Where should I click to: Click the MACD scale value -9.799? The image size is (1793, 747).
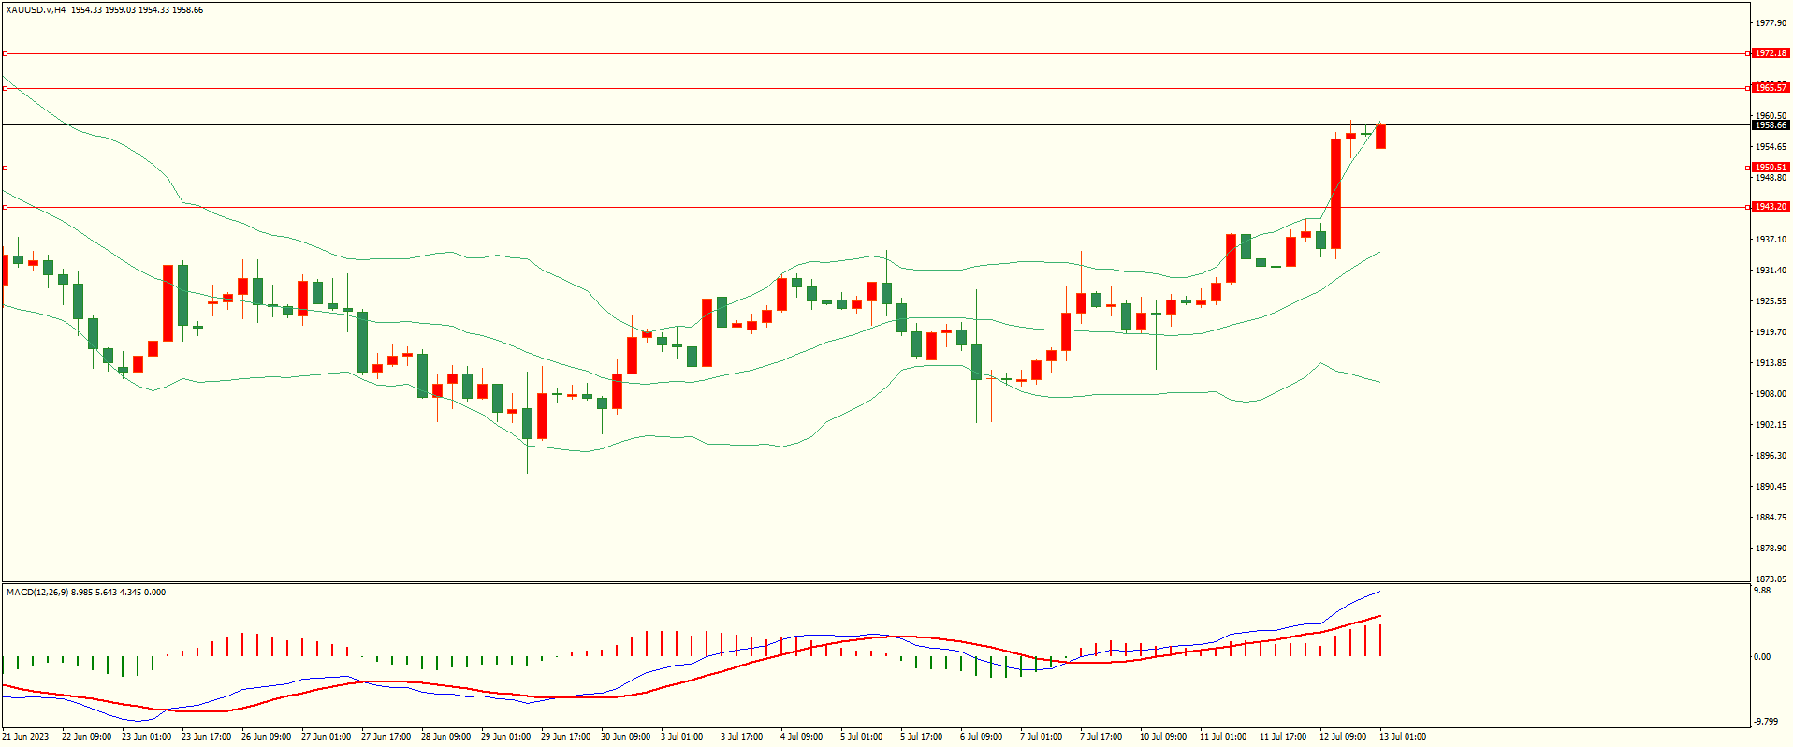pyautogui.click(x=1765, y=721)
